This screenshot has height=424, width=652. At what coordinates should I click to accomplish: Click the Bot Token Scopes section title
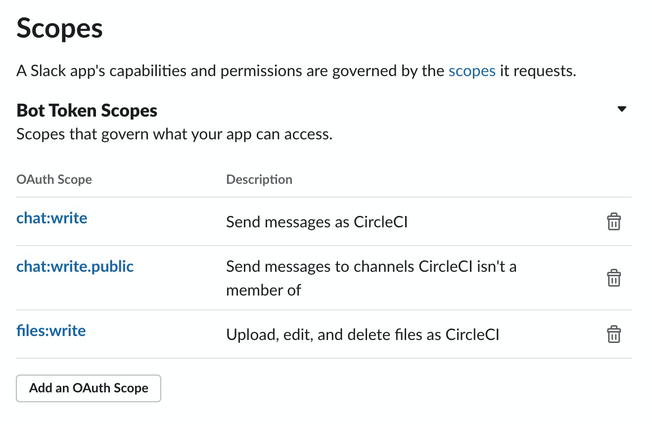click(87, 110)
